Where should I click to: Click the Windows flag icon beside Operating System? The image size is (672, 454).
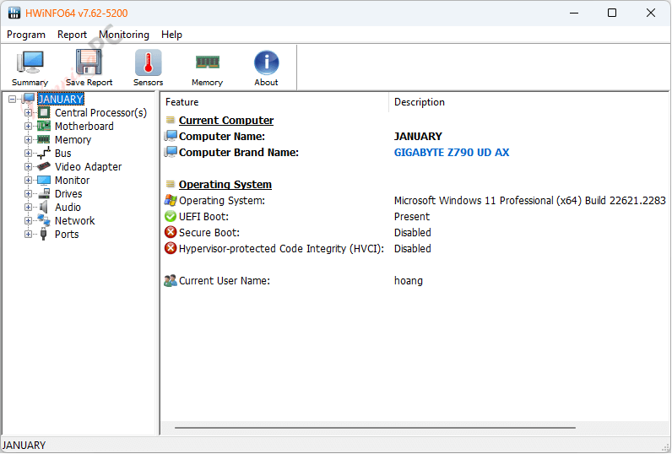pos(171,200)
